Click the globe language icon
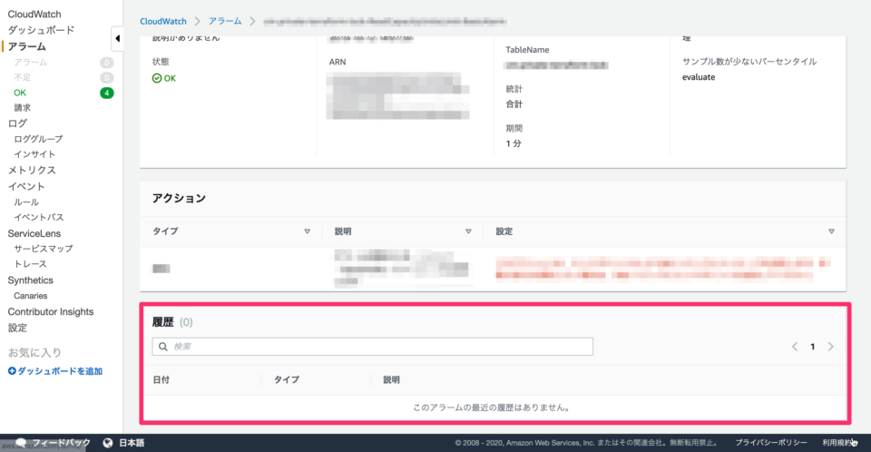 [x=108, y=443]
